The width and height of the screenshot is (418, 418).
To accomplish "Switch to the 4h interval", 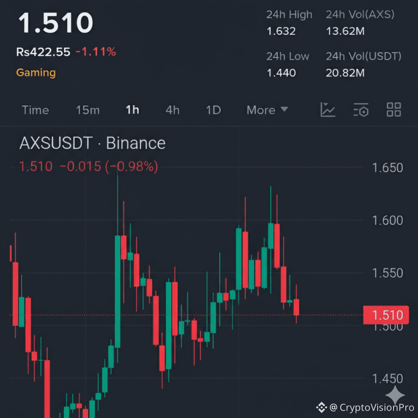I will (x=173, y=110).
